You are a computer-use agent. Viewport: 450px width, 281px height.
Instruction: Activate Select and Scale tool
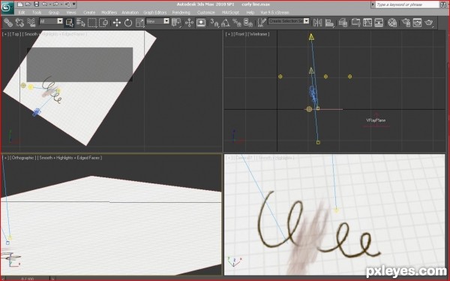tap(139, 23)
